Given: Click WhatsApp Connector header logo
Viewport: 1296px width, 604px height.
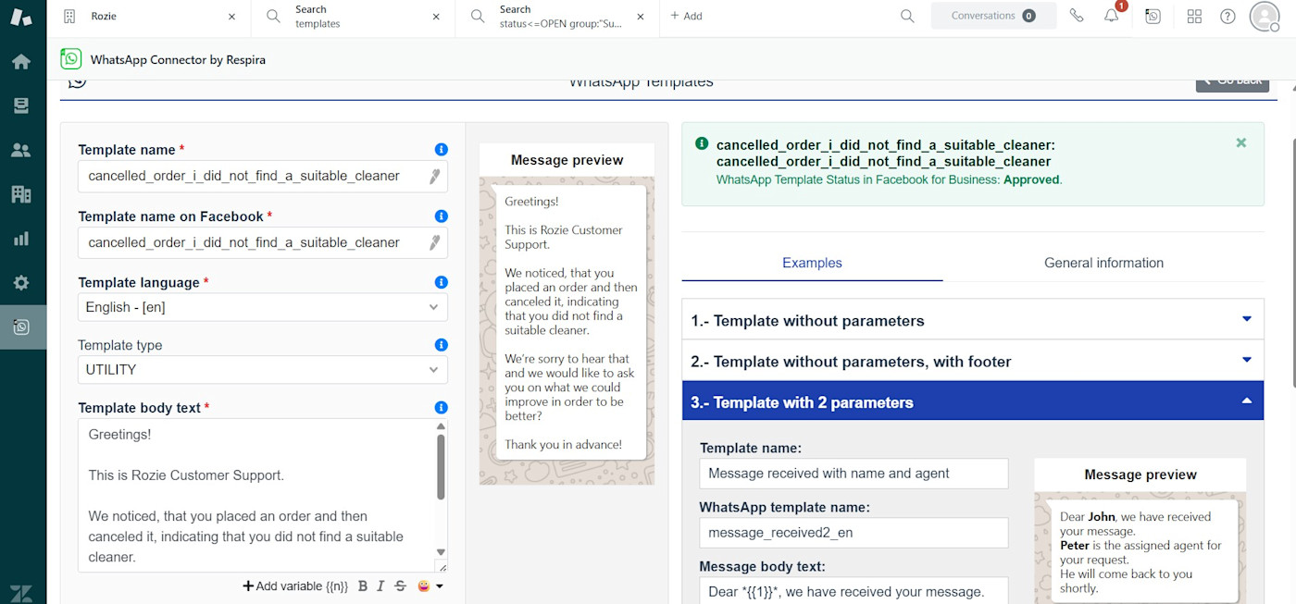Looking at the screenshot, I should [71, 59].
